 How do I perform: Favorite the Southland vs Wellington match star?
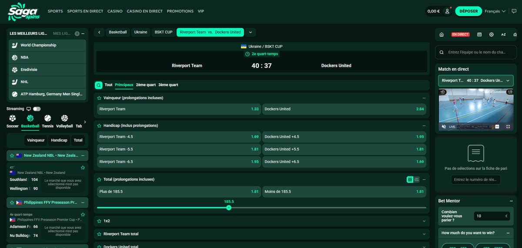pos(83,167)
